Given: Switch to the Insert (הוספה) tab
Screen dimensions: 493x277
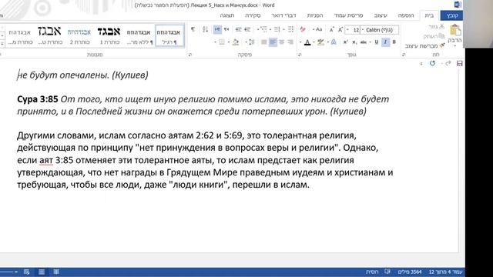Looking at the screenshot, I should click(406, 15).
